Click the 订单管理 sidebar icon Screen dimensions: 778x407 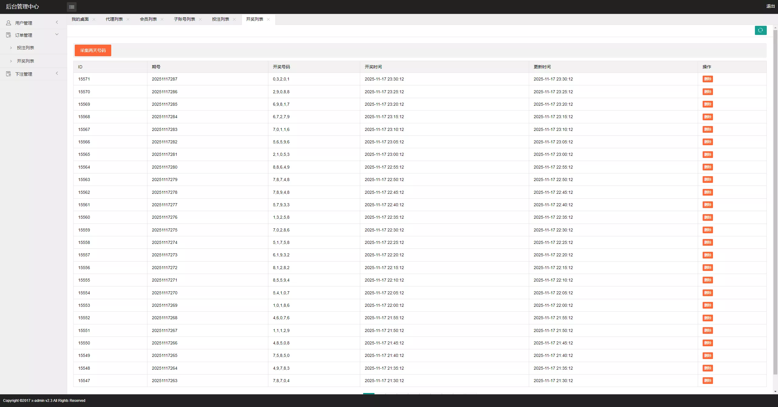9,35
